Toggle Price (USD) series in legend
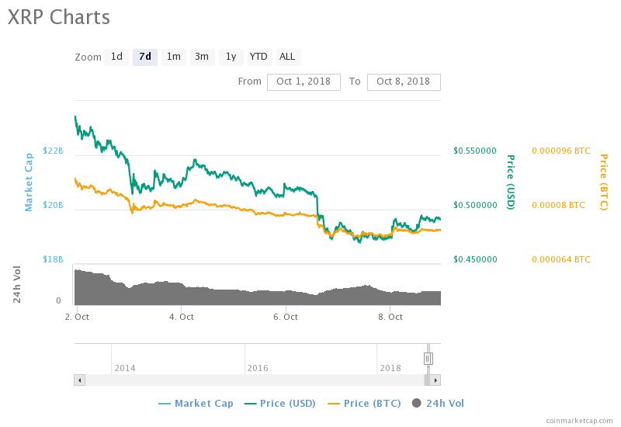This screenshot has height=427, width=621. 280,404
